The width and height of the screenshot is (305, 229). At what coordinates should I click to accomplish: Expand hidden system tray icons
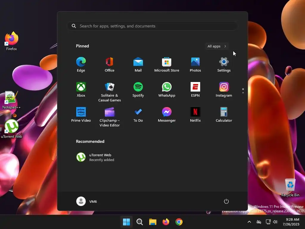pos(249,222)
